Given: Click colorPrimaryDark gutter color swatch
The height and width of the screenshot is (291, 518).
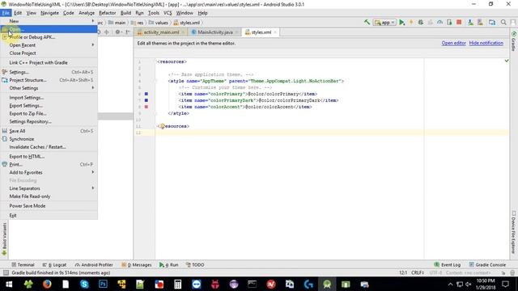Looking at the screenshot, I should point(146,100).
